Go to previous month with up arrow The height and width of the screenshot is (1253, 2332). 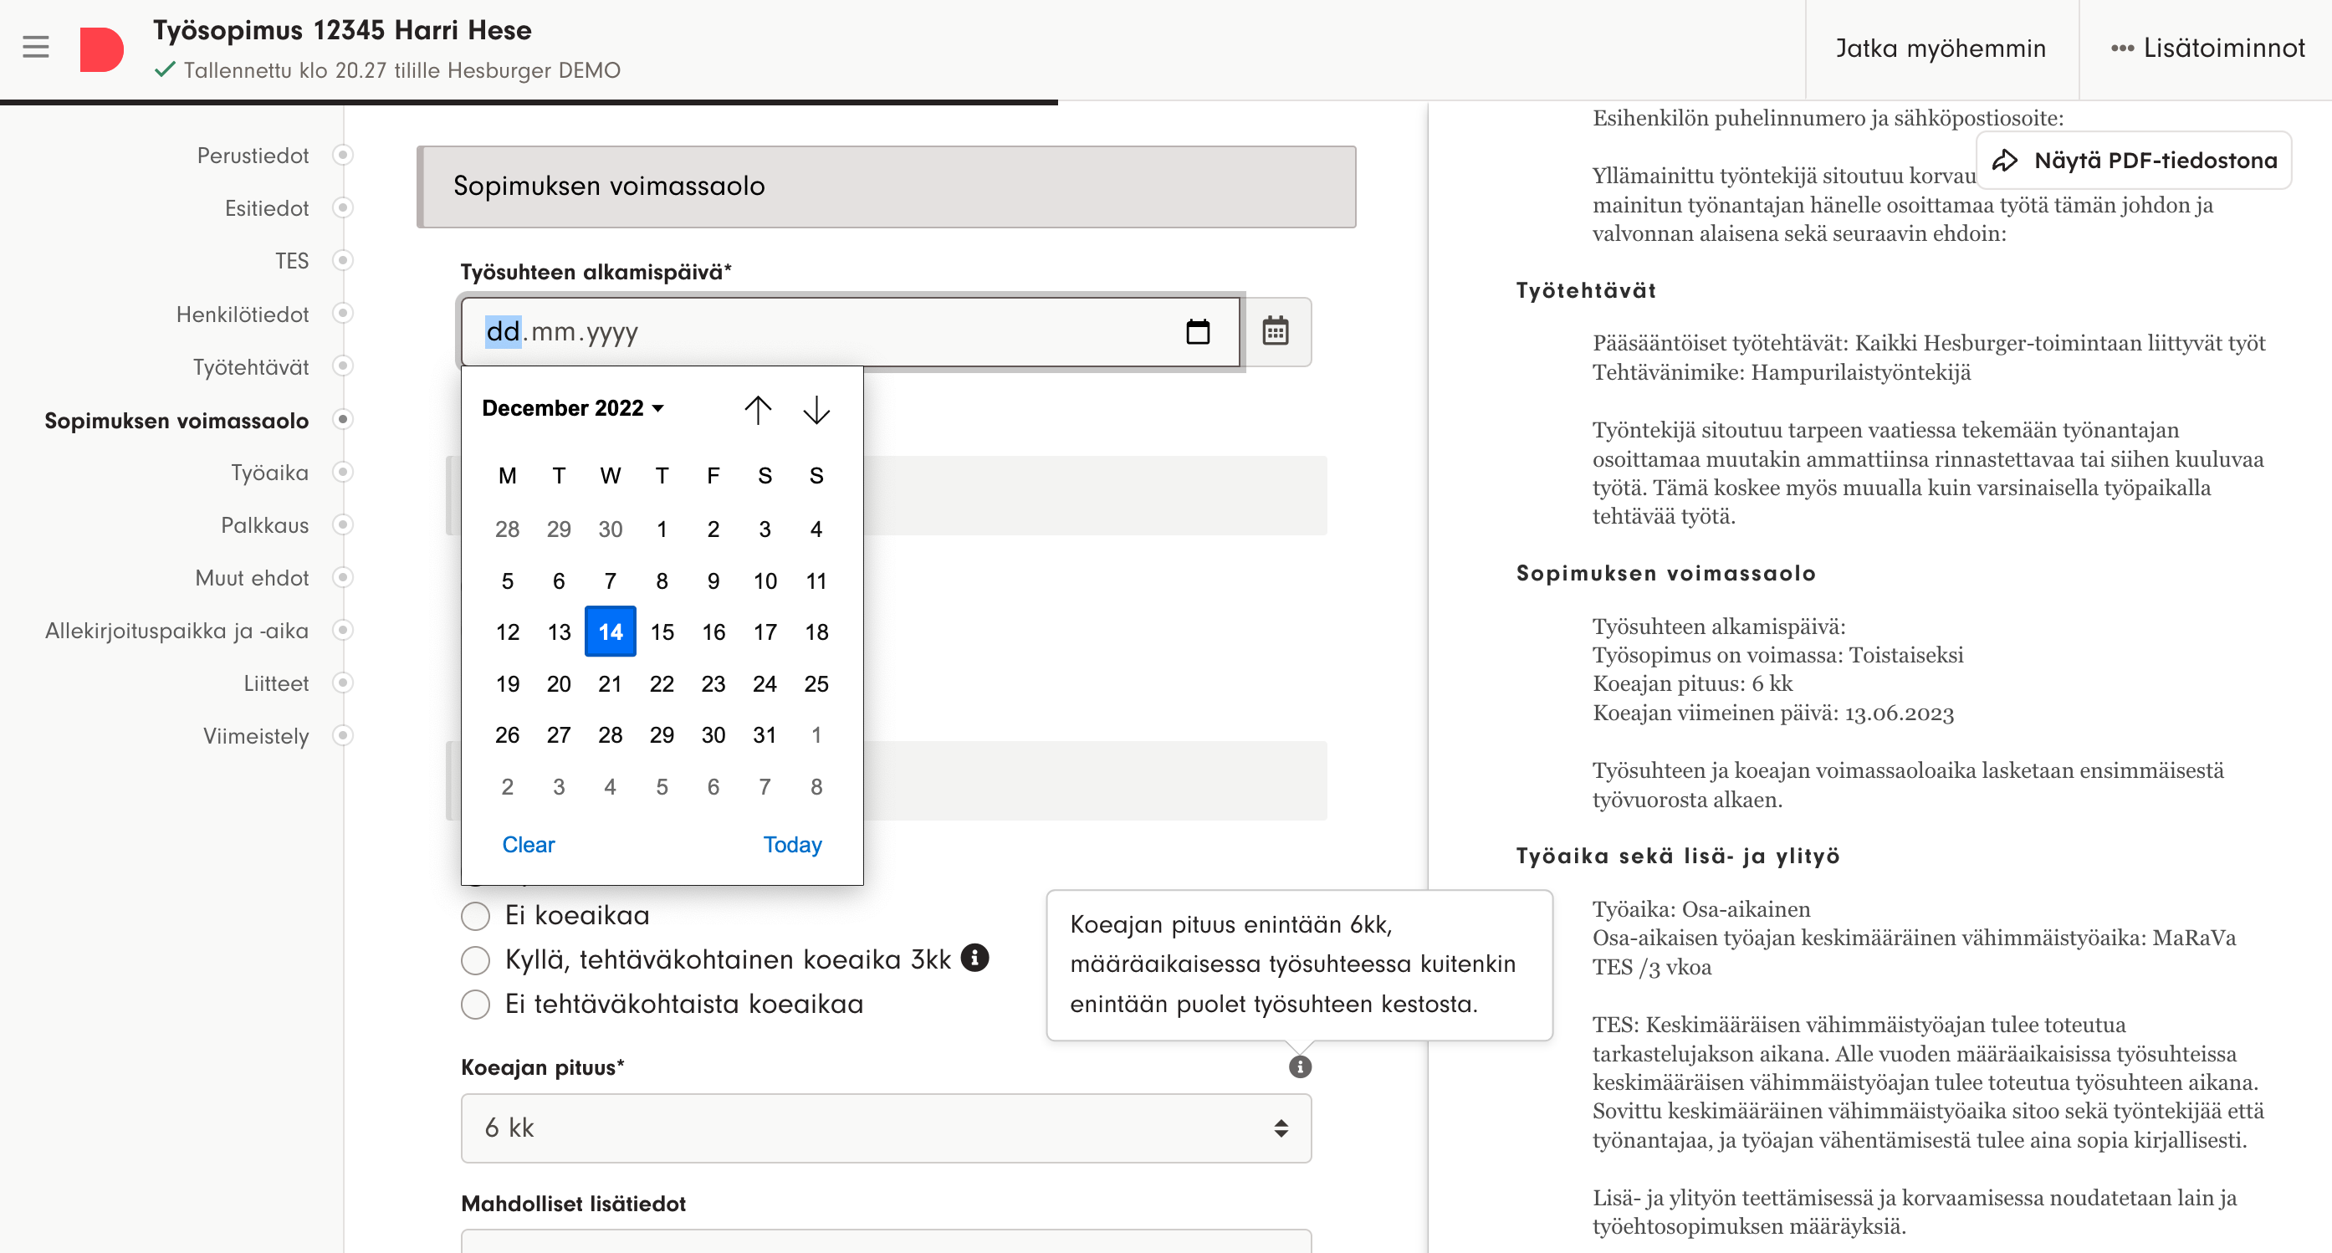point(758,409)
